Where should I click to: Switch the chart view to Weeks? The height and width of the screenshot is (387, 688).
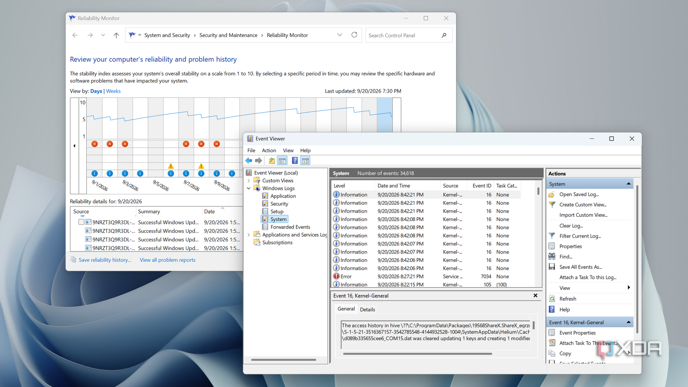[113, 91]
